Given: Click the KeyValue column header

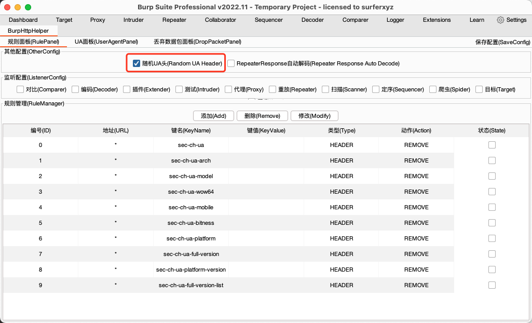Looking at the screenshot, I should [266, 131].
